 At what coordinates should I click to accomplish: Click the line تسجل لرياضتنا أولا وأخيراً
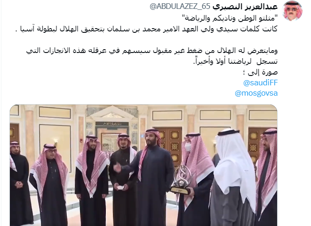[x=235, y=61]
